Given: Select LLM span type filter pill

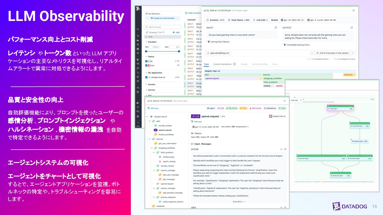Looking at the screenshot, I should tap(220, 108).
